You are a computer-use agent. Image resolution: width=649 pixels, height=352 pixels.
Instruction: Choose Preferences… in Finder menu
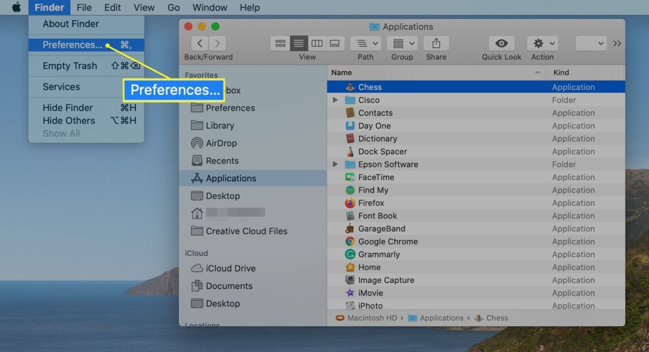coord(87,45)
